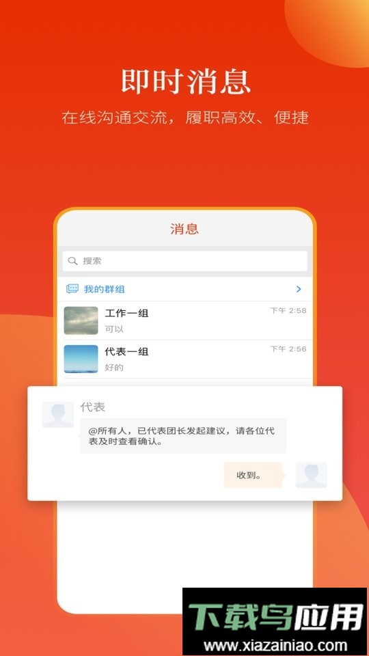This screenshot has width=369, height=656.
Task: Click the 代表 sender profile avatar
Action: point(57,415)
